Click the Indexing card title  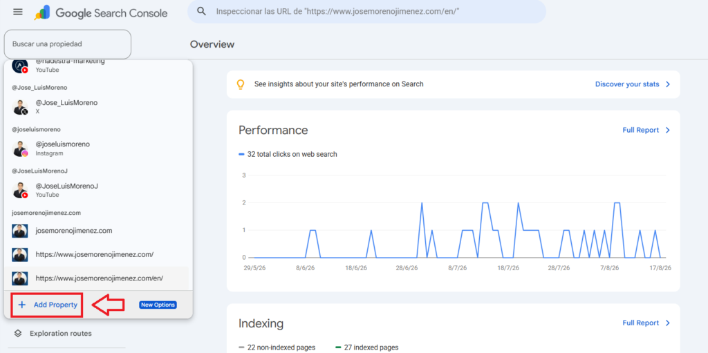pos(261,324)
